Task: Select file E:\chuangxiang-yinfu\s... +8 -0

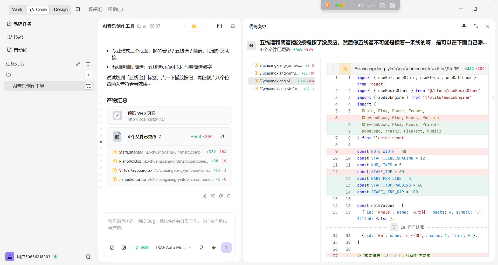Action: [x=282, y=65]
